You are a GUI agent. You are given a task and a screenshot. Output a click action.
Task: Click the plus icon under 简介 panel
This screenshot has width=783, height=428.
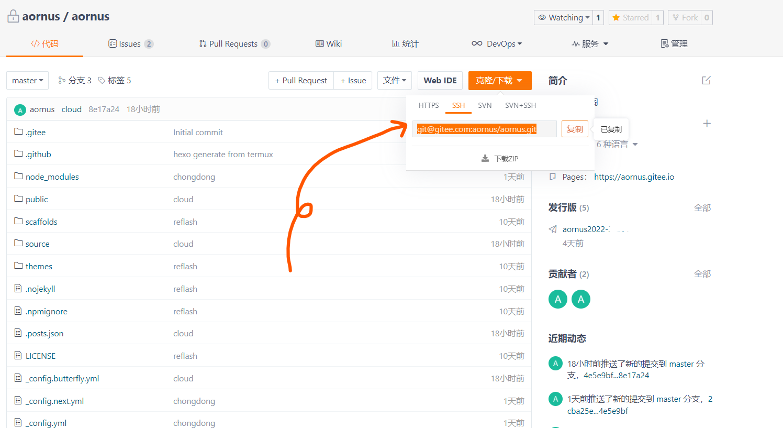(x=707, y=124)
